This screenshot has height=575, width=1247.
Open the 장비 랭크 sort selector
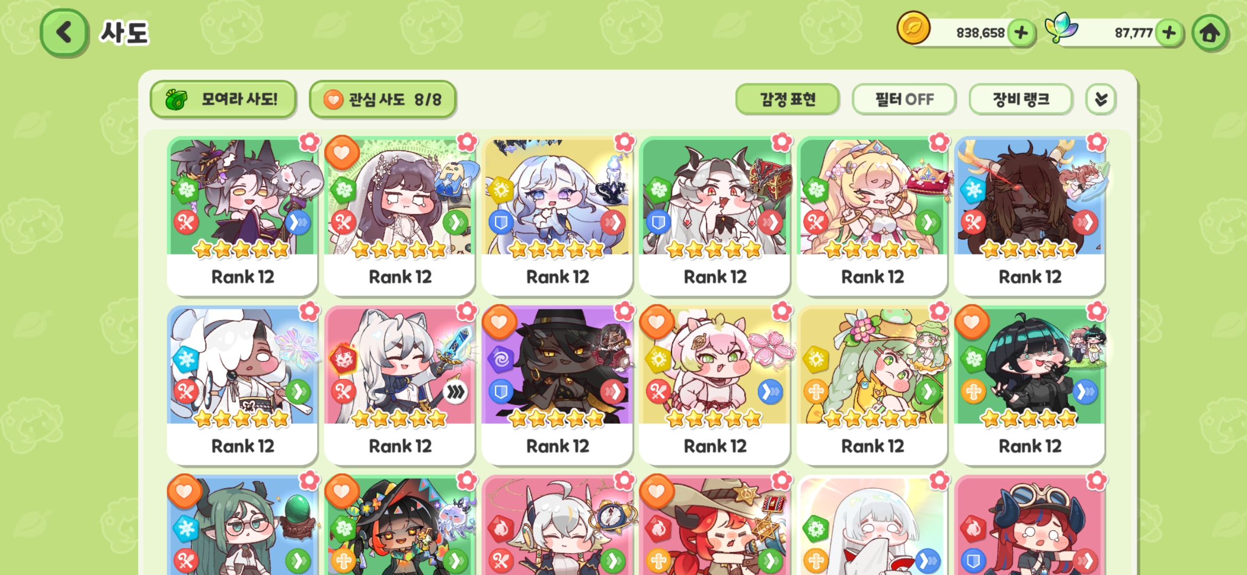point(1021,99)
